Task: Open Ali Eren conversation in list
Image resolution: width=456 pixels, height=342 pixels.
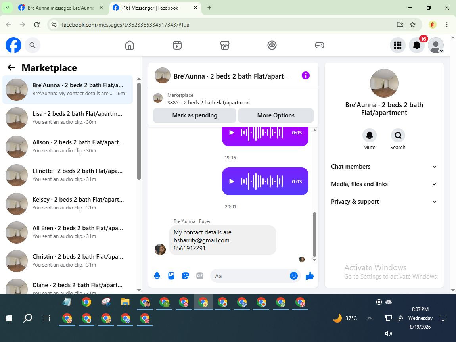Action: coord(67,232)
